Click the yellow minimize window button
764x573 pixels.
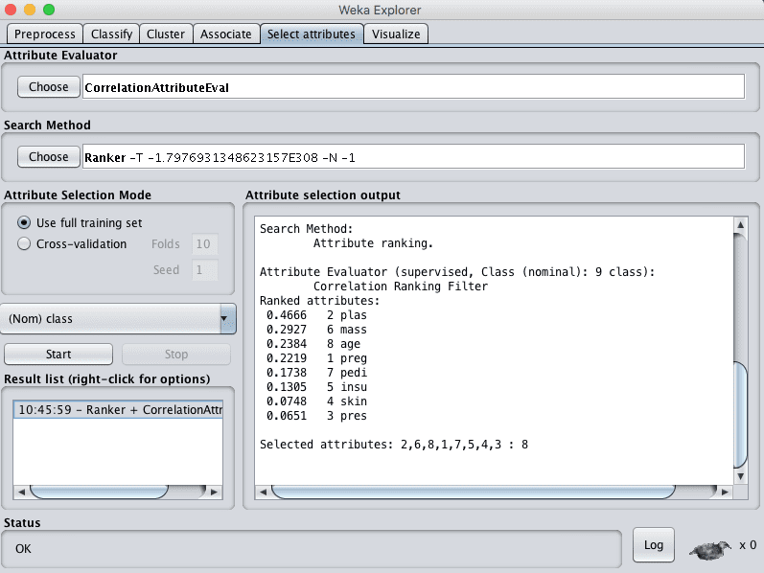click(x=30, y=10)
